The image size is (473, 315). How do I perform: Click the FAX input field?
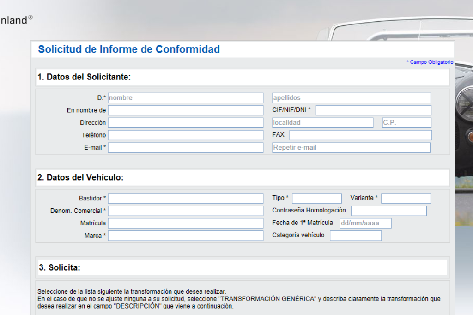click(360, 135)
